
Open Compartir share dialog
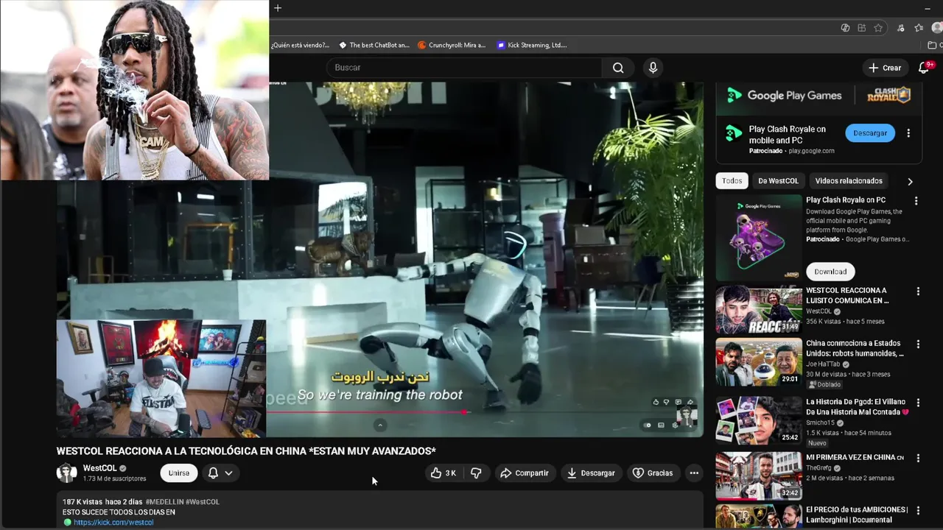(x=524, y=473)
